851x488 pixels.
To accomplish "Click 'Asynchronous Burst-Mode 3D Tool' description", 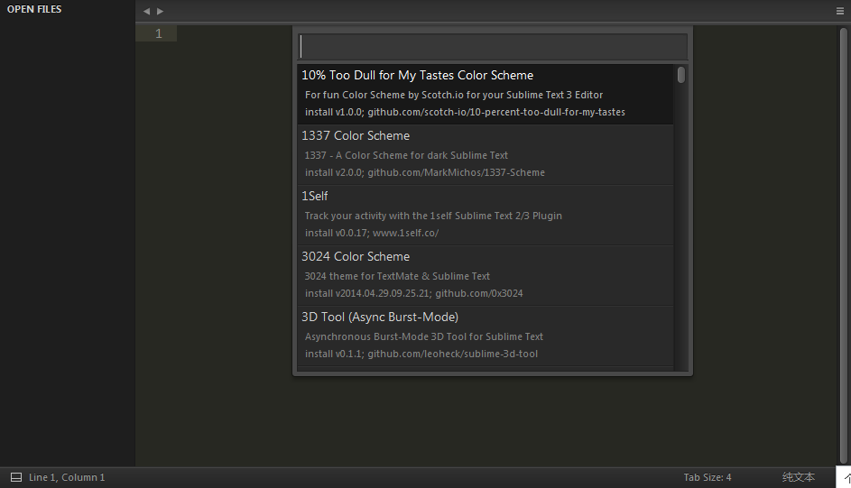I will [424, 336].
